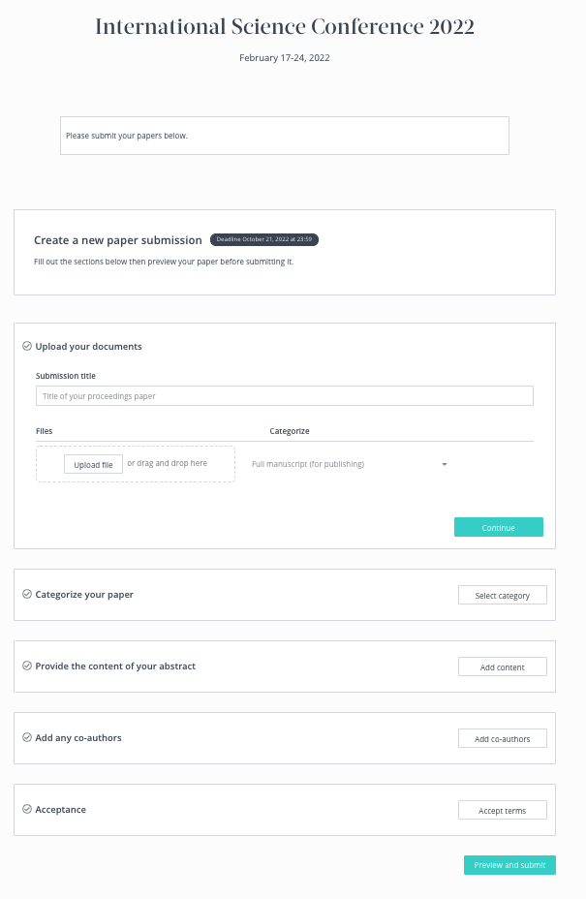Open Add content for the abstract
Viewport: 586px width, 899px height.
pyautogui.click(x=502, y=666)
